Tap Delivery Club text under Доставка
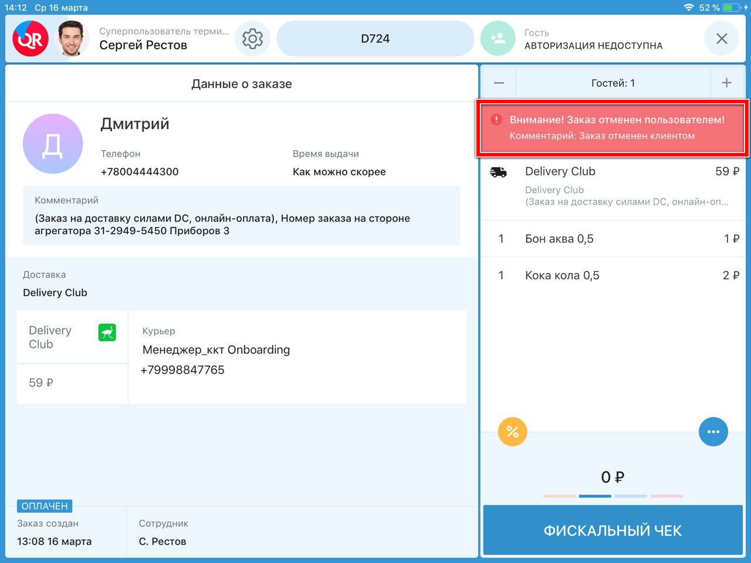The height and width of the screenshot is (563, 751). pos(55,293)
